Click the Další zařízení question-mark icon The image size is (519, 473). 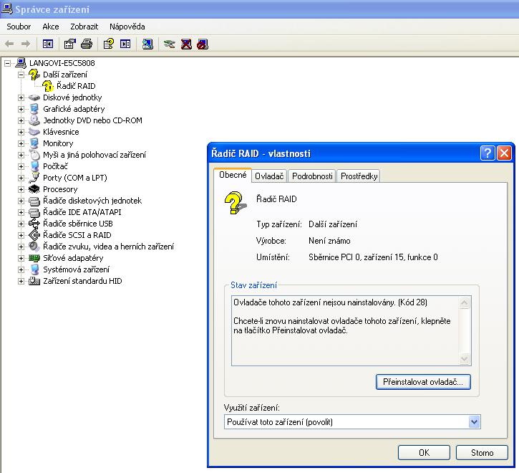(x=34, y=75)
